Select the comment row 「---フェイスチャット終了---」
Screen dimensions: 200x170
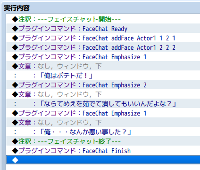(x=103, y=141)
